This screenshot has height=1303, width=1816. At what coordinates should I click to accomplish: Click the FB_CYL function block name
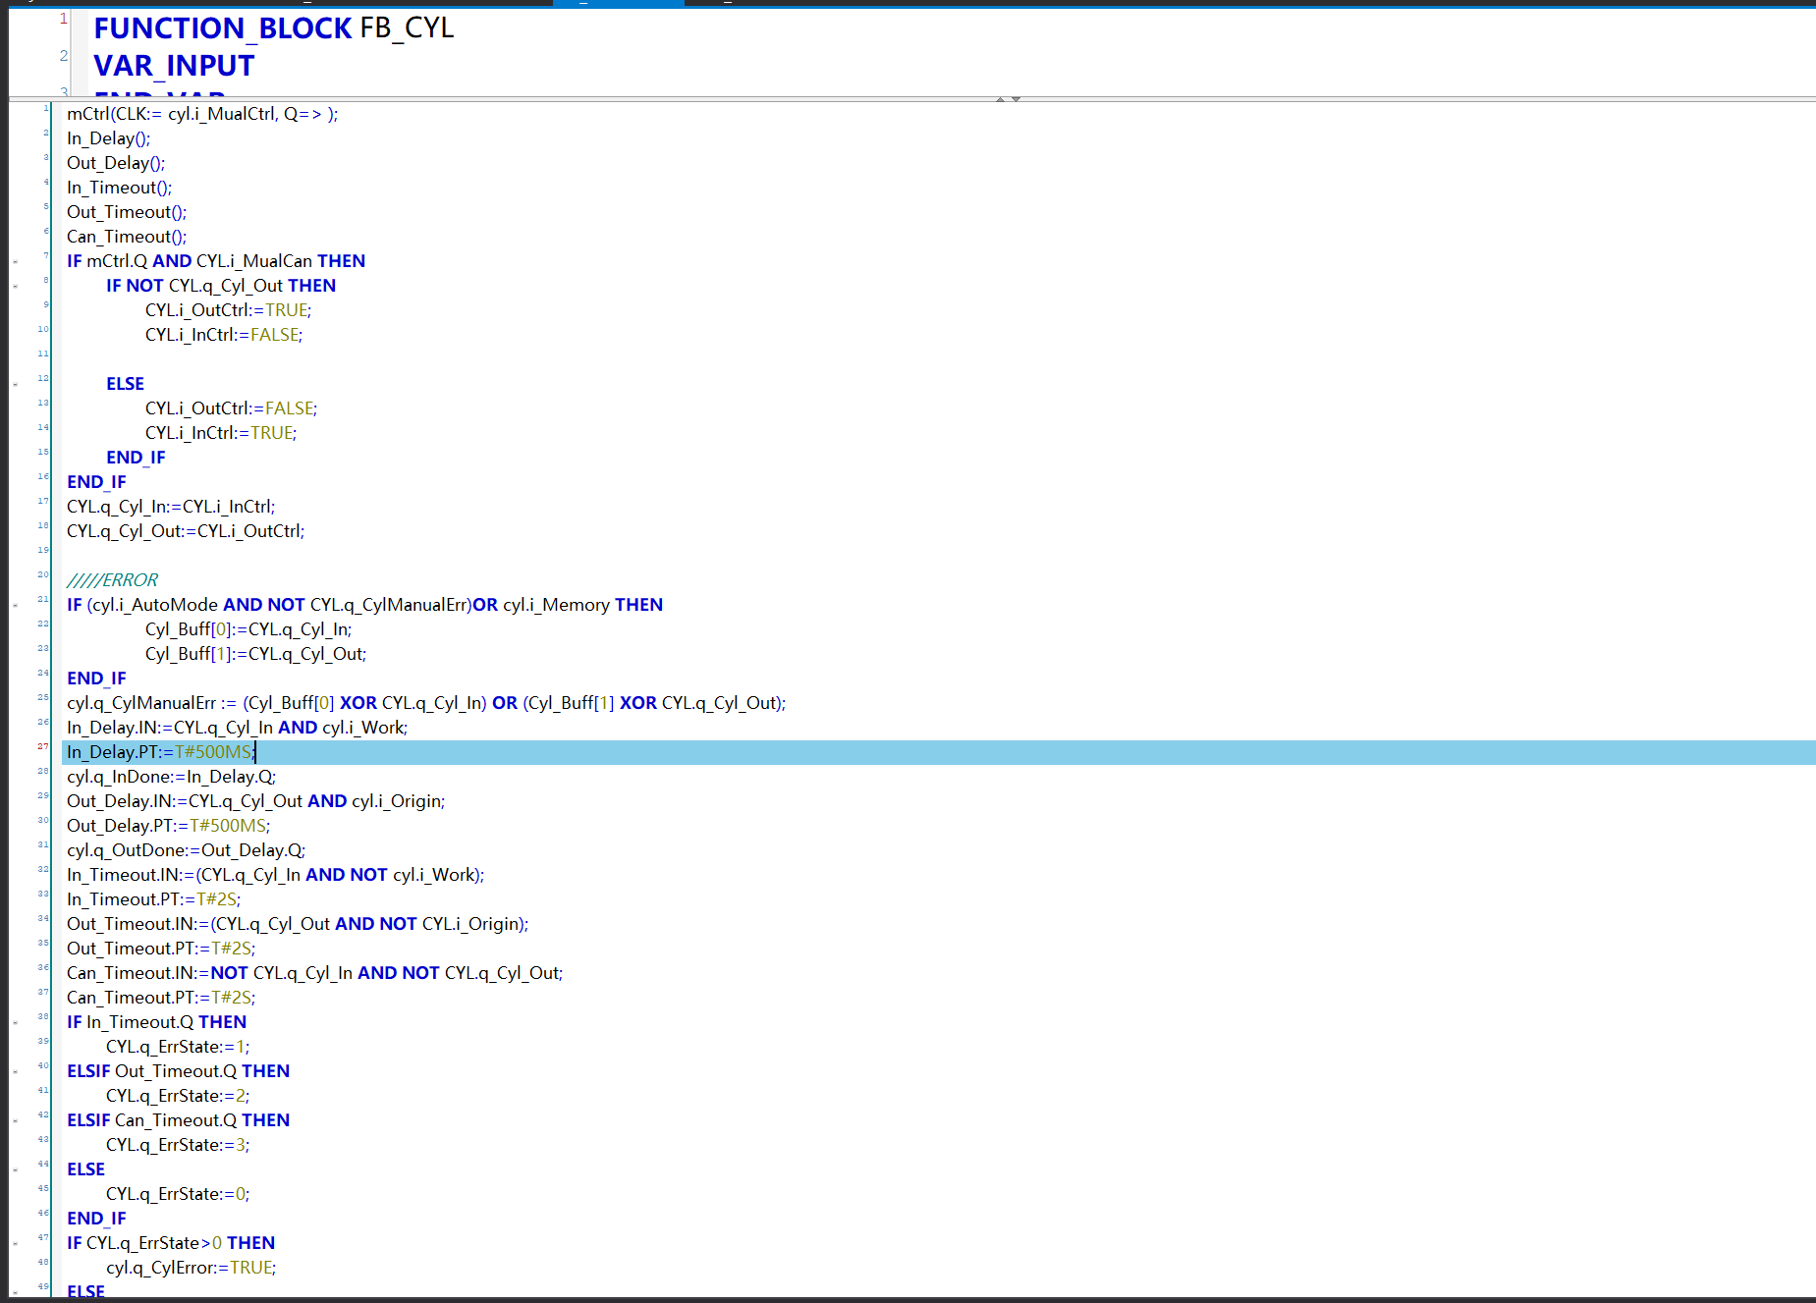click(x=407, y=28)
